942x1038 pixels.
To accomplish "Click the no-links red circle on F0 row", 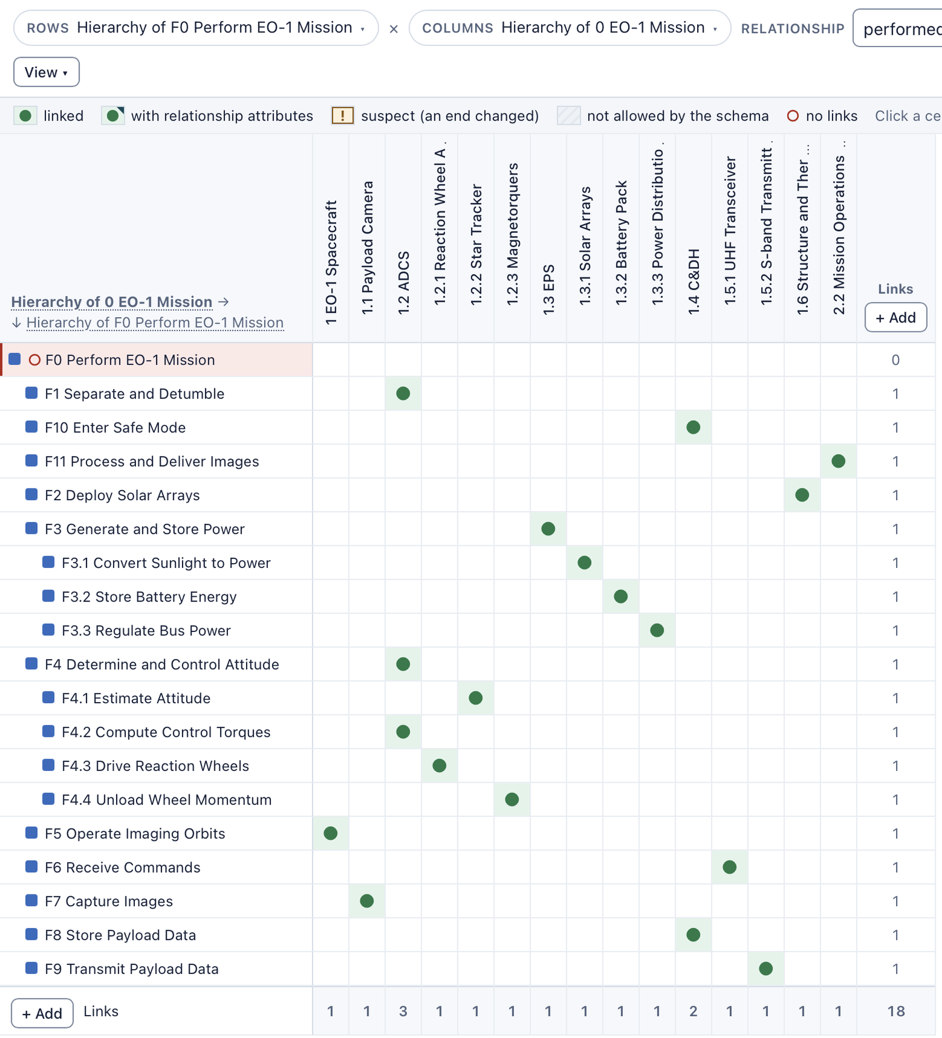I will click(x=35, y=360).
